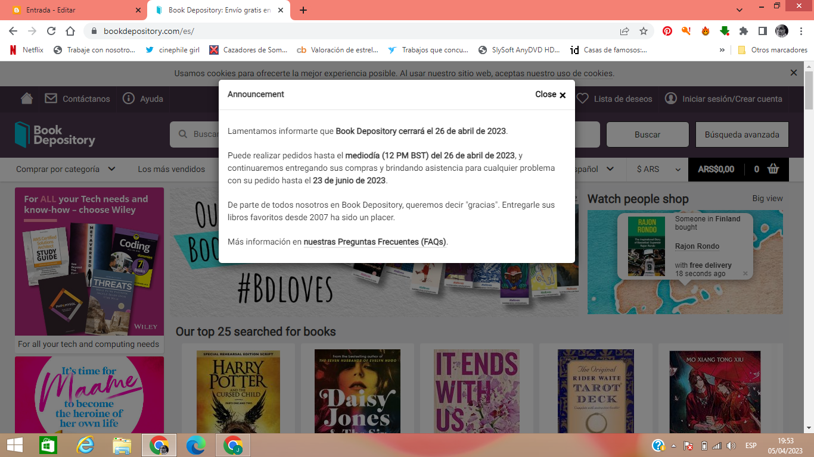
Task: Open Iniciar sesión/Crear cuenta
Action: point(723,99)
